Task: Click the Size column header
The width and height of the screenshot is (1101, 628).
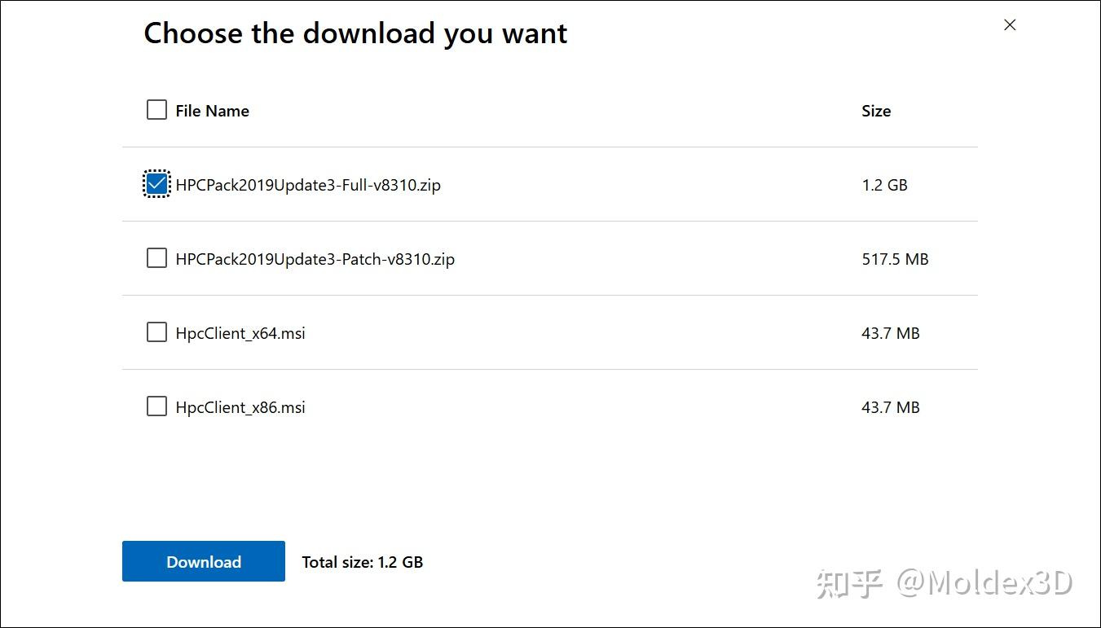Action: click(876, 111)
